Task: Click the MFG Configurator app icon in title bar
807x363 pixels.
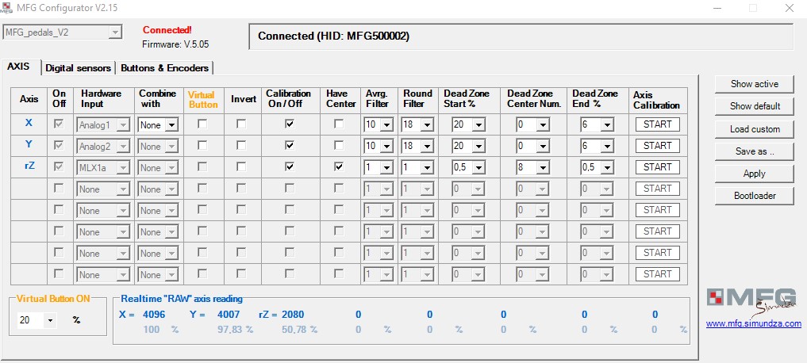Action: pyautogui.click(x=6, y=7)
